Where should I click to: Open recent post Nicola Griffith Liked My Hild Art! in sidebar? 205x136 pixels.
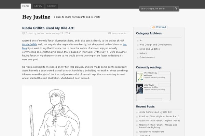coord(155,112)
